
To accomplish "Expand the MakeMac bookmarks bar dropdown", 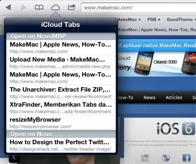I will [x=129, y=20].
